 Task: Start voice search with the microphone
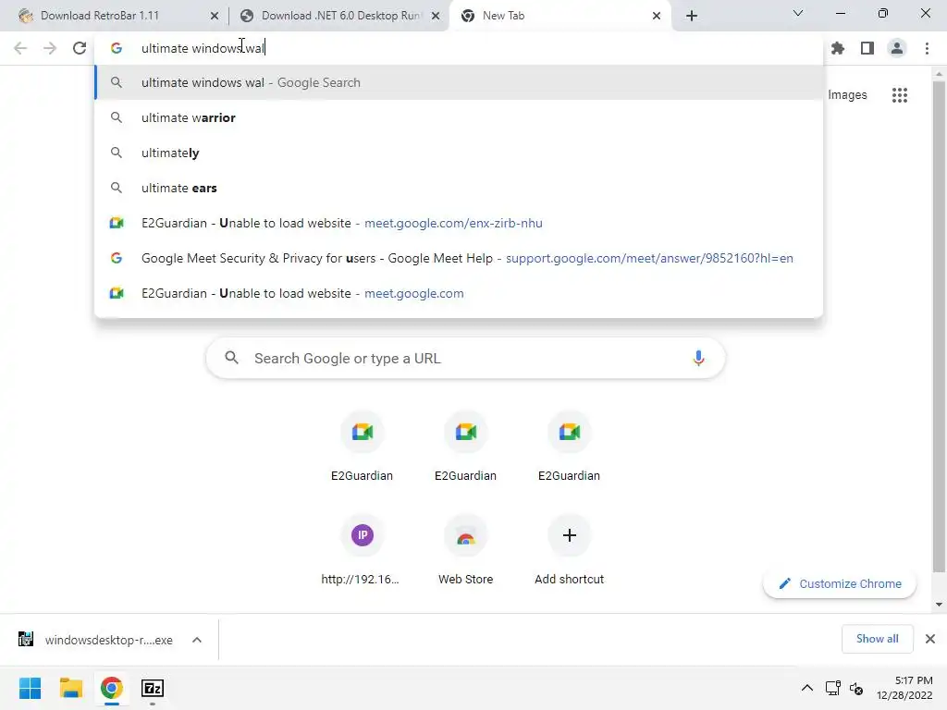[x=698, y=358]
